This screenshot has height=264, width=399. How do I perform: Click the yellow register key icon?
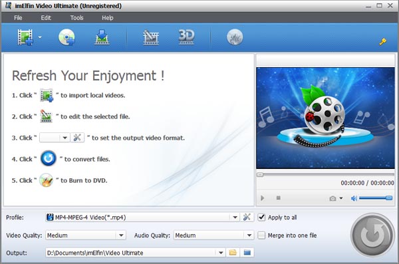point(383,41)
